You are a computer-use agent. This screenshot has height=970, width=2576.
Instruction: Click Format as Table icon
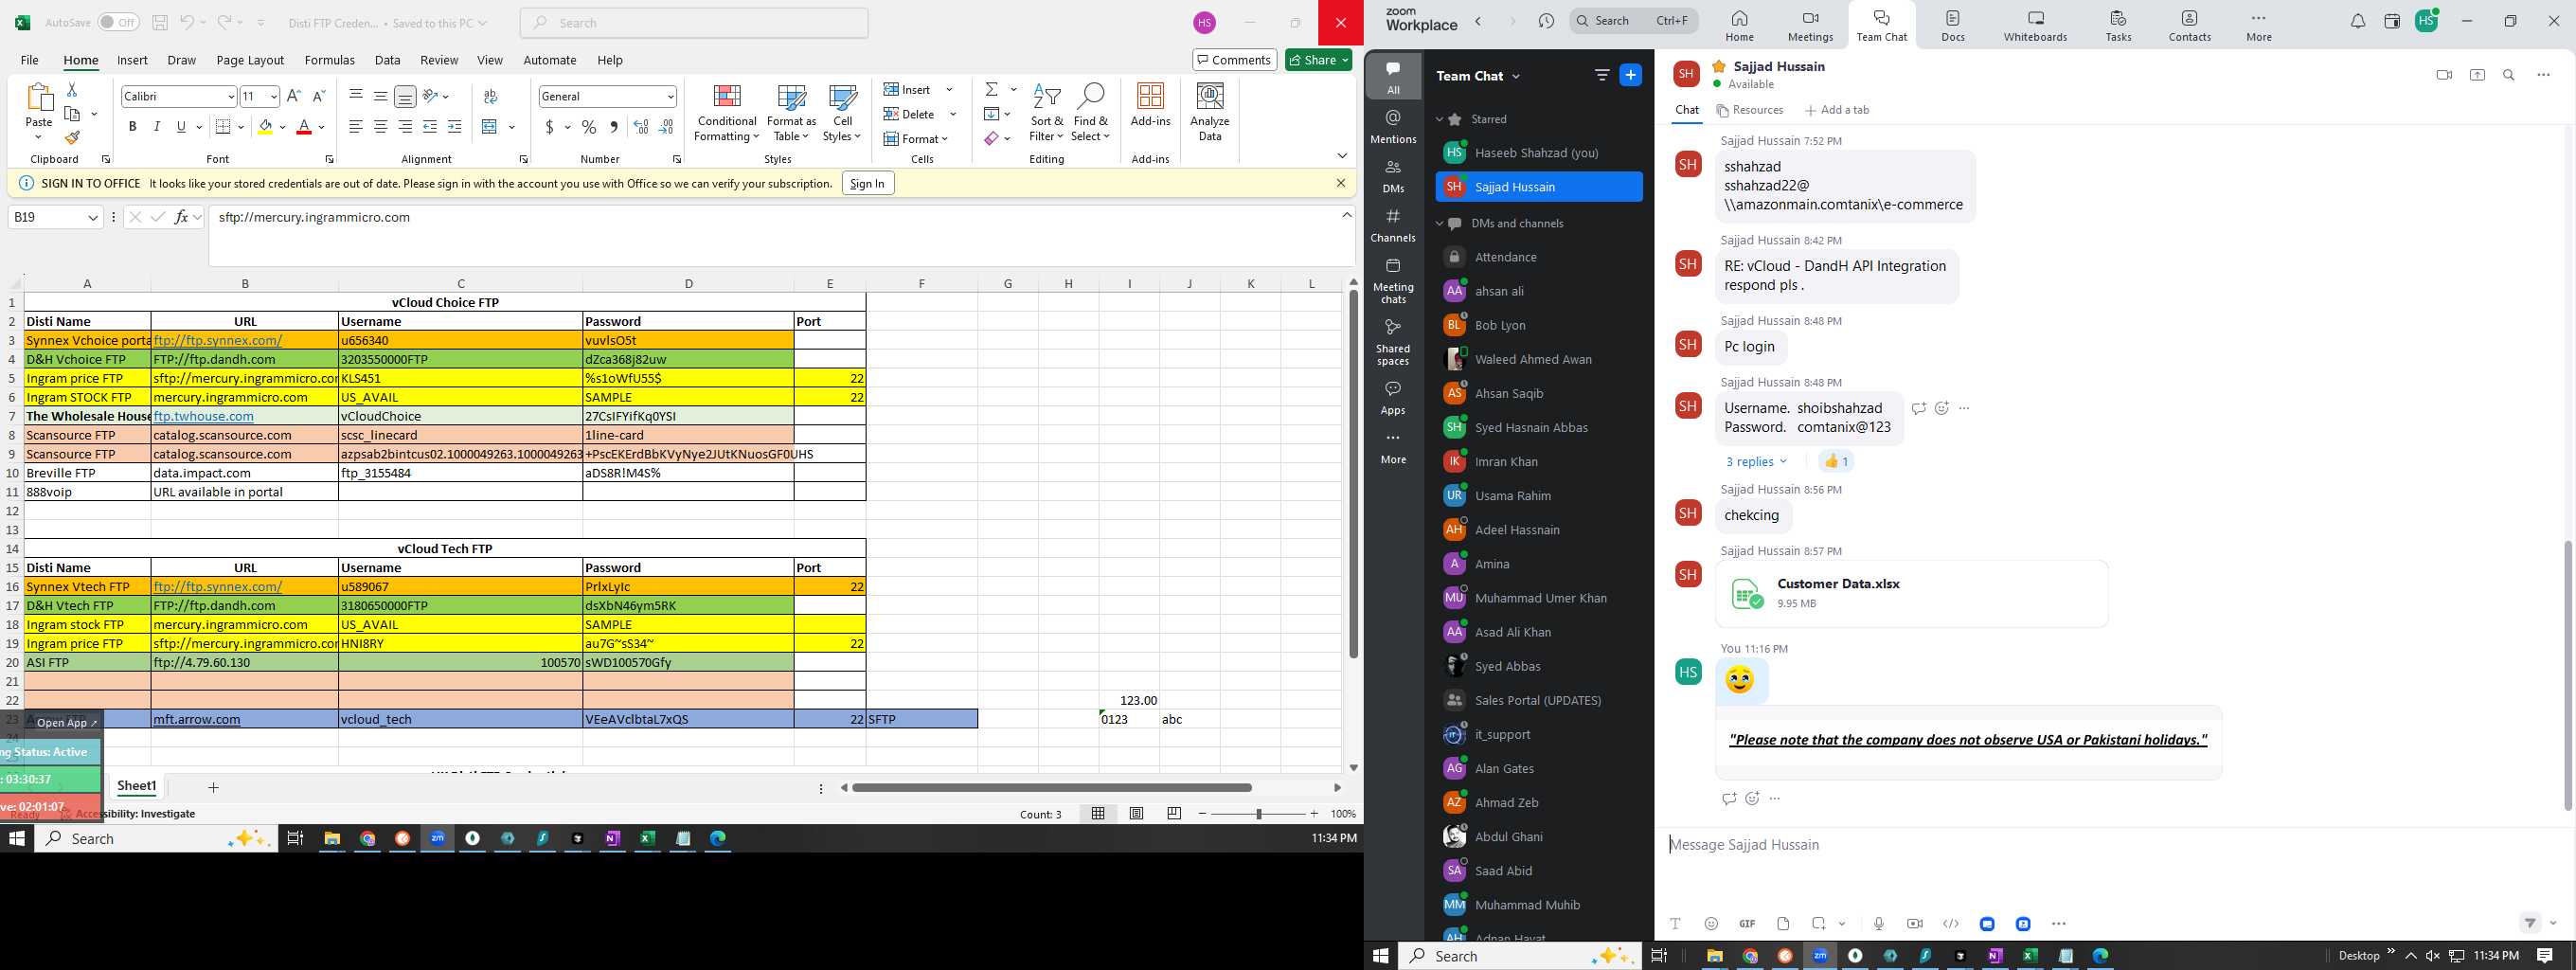(x=791, y=113)
